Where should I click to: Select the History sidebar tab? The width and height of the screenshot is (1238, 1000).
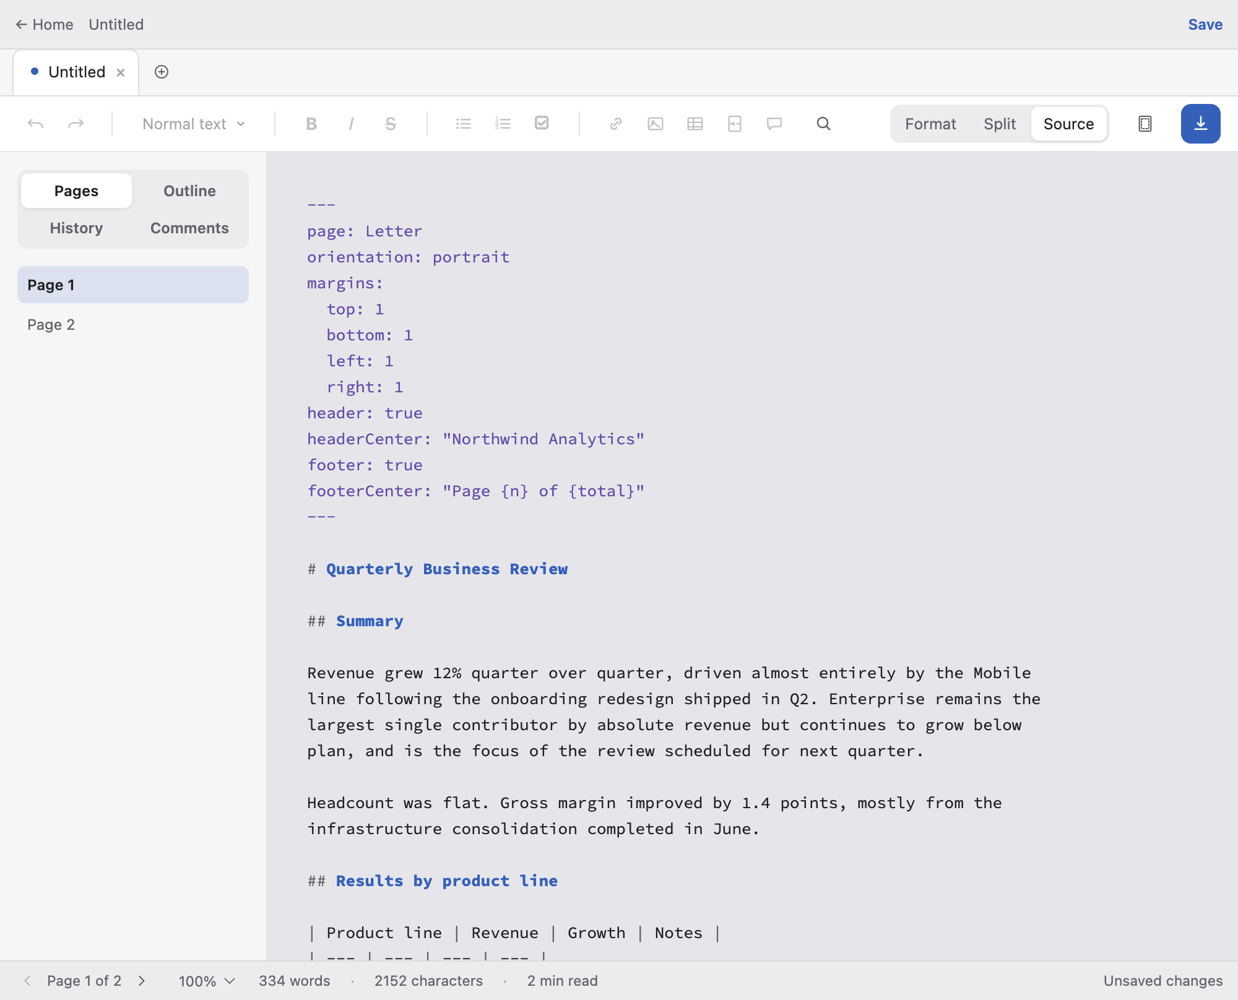click(76, 228)
